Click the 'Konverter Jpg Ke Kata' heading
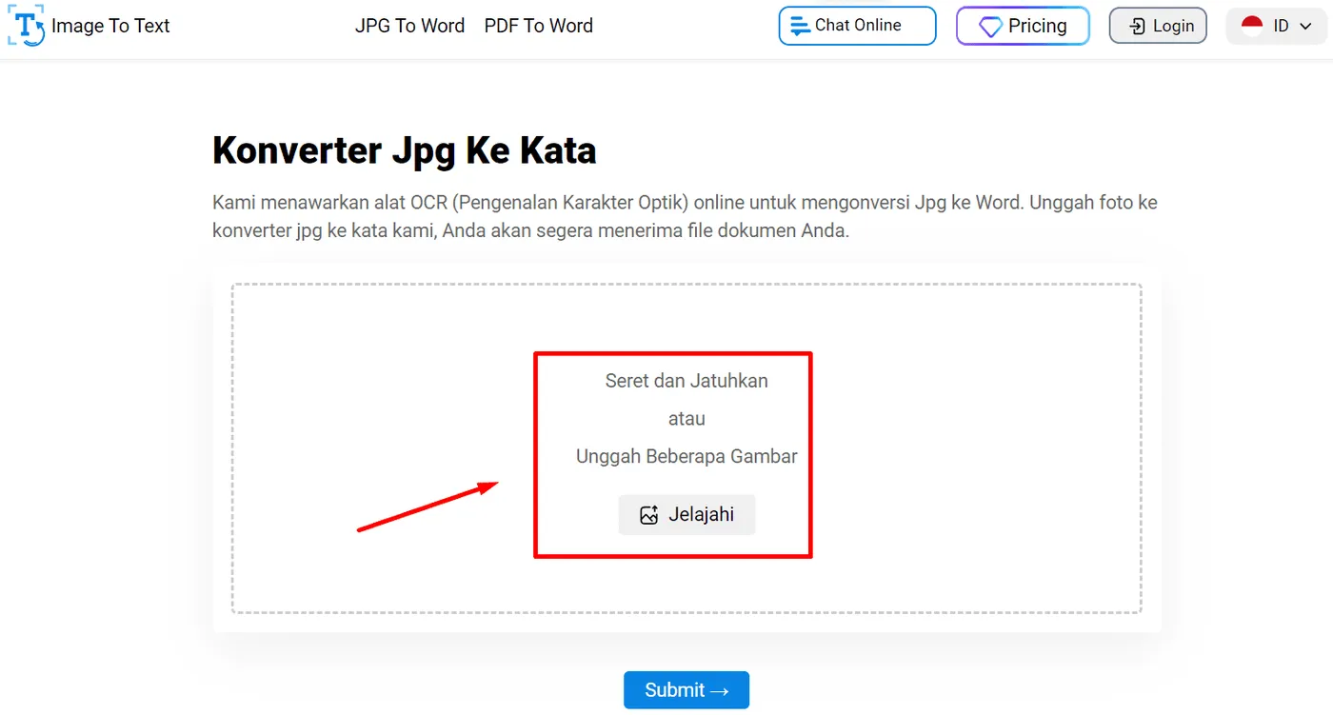 (x=404, y=150)
